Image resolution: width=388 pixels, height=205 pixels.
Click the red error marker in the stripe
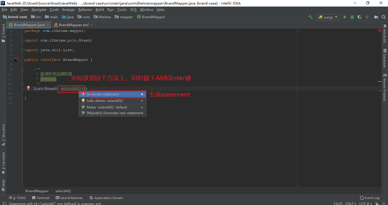click(380, 30)
